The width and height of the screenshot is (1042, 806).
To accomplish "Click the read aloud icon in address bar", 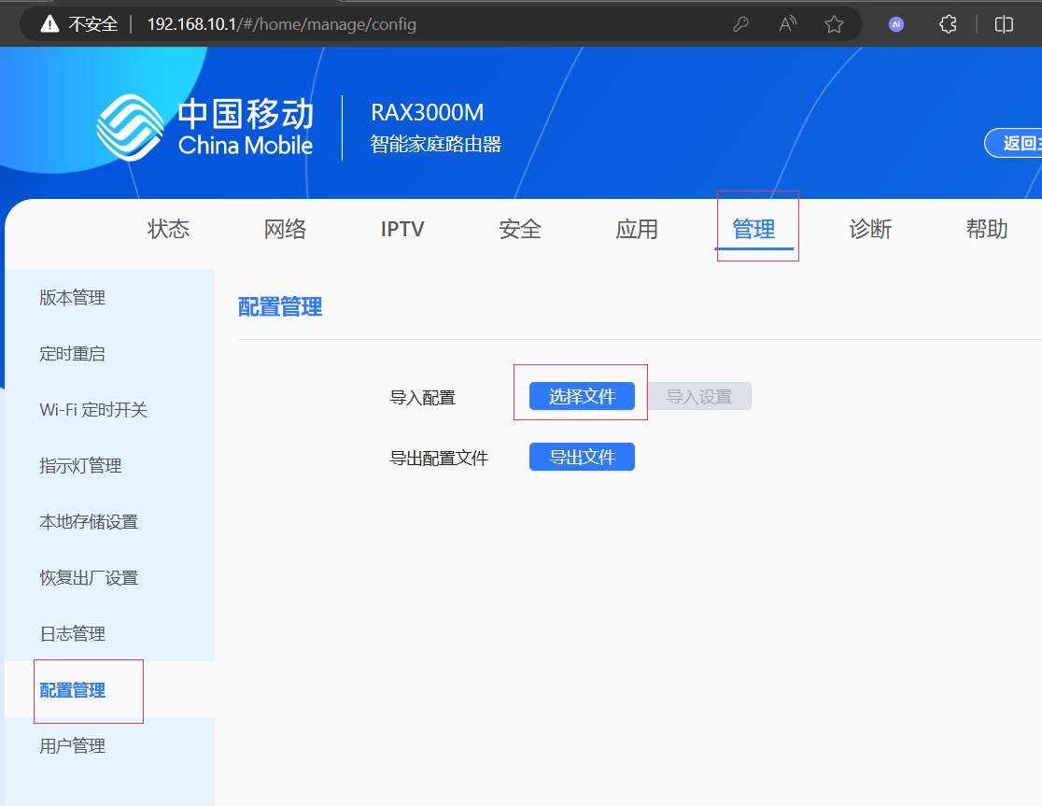I will (788, 24).
